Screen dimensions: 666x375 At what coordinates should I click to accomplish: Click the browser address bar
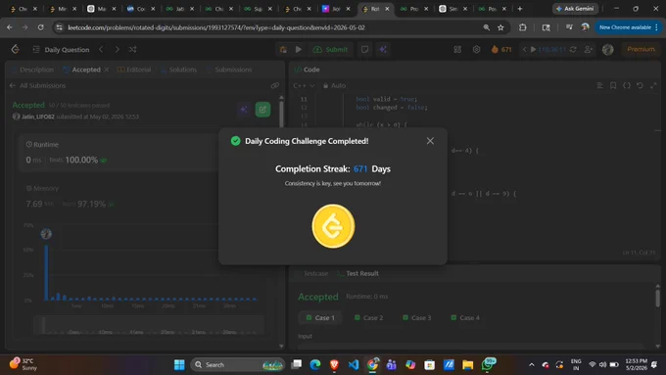point(272,27)
